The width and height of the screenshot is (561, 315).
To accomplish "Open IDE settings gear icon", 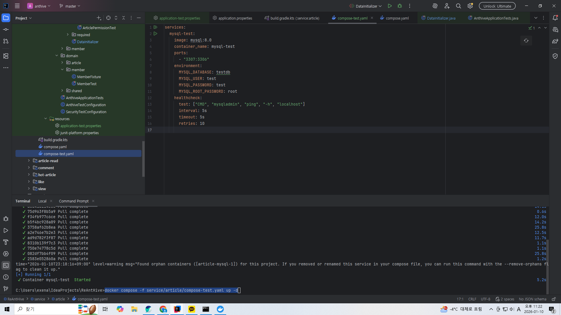I will (x=470, y=6).
